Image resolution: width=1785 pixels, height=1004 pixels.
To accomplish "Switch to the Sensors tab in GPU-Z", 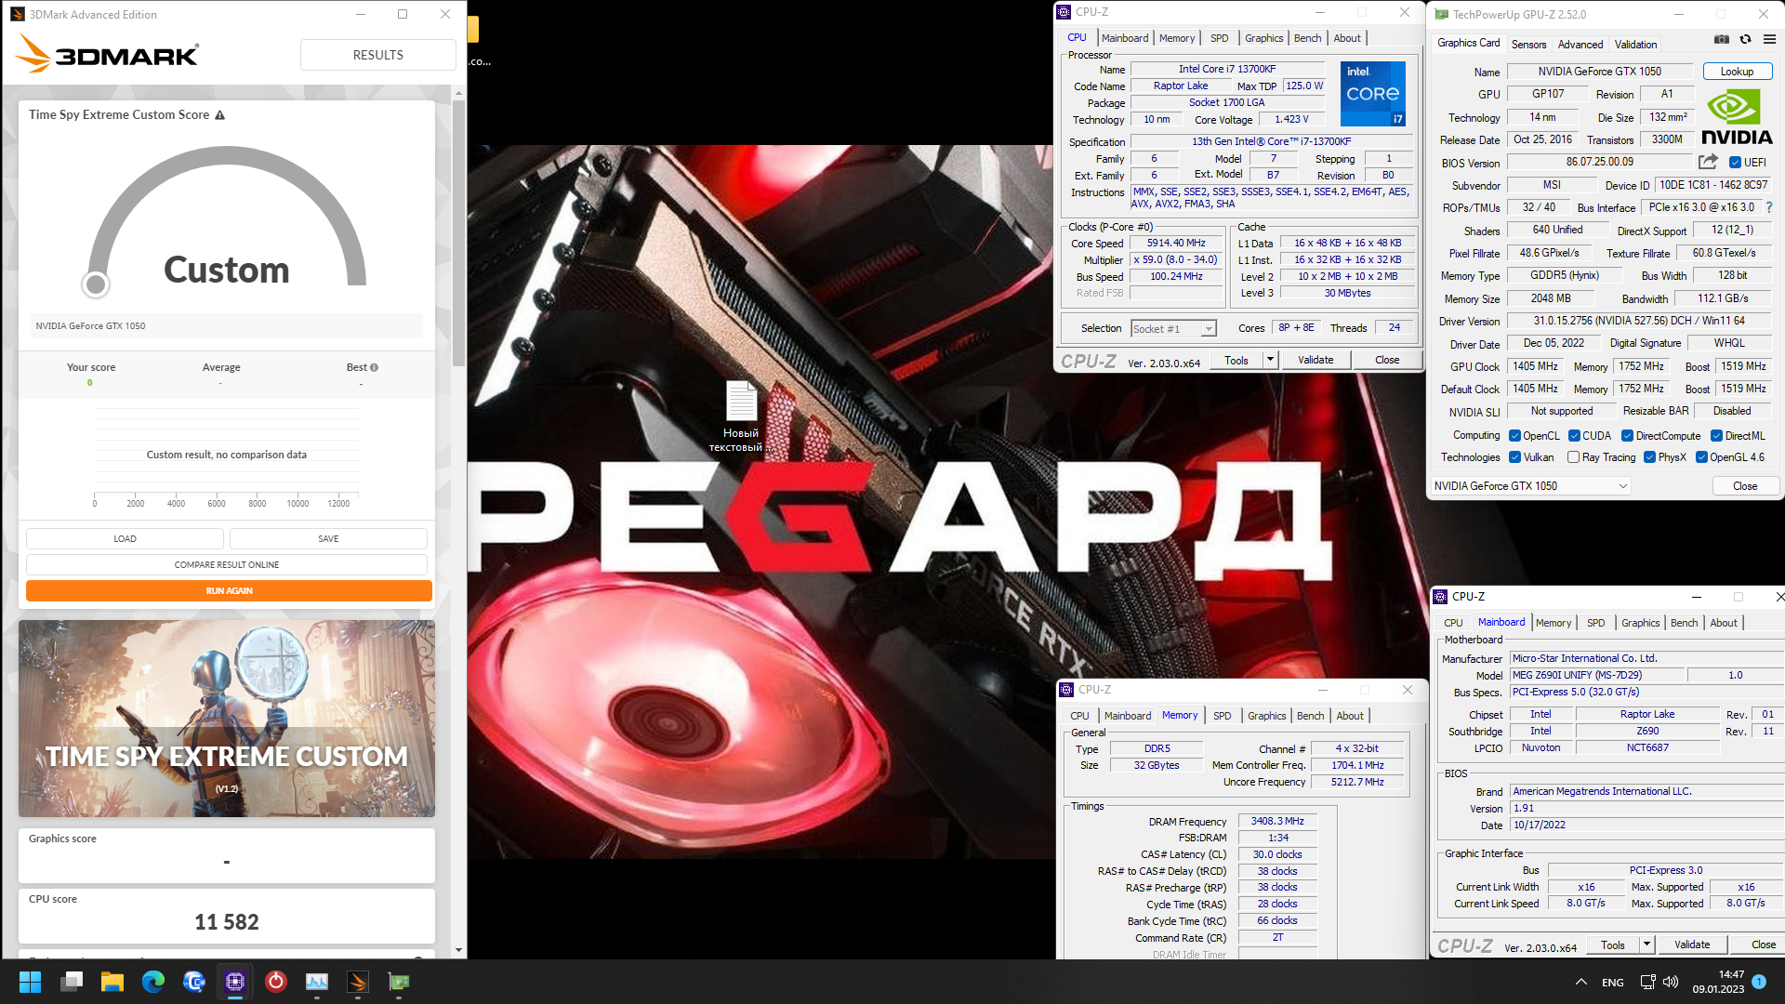I will point(1528,45).
